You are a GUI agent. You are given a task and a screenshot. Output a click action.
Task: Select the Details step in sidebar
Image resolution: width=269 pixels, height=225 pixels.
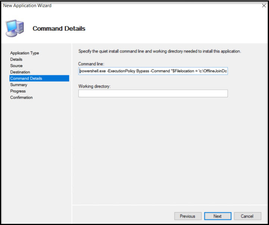[x=16, y=59]
